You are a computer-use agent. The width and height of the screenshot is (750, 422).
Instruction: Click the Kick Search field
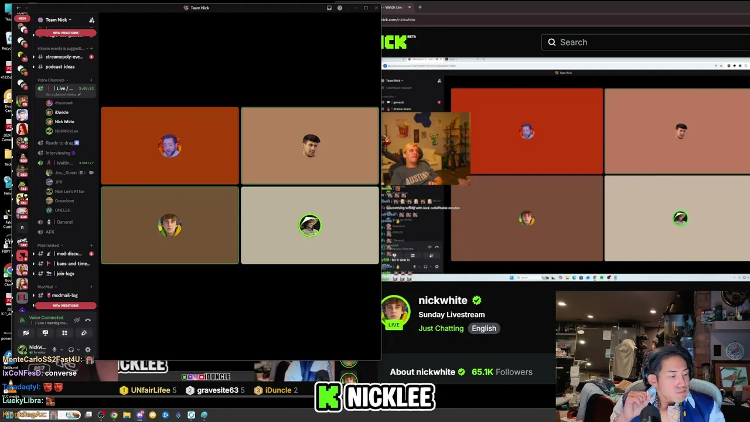(x=646, y=42)
